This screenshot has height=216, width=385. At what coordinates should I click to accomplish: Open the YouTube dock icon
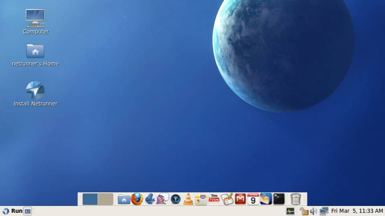(x=214, y=198)
